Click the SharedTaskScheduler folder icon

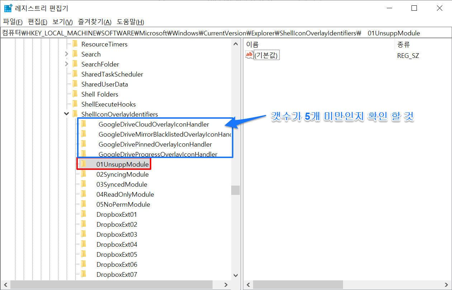pos(75,74)
